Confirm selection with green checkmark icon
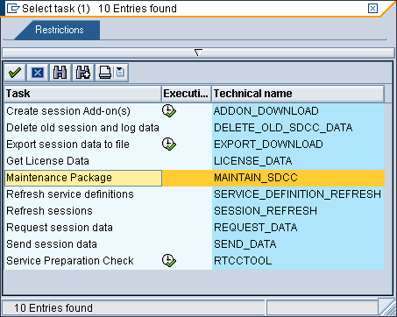The height and width of the screenshot is (317, 397). coord(15,73)
